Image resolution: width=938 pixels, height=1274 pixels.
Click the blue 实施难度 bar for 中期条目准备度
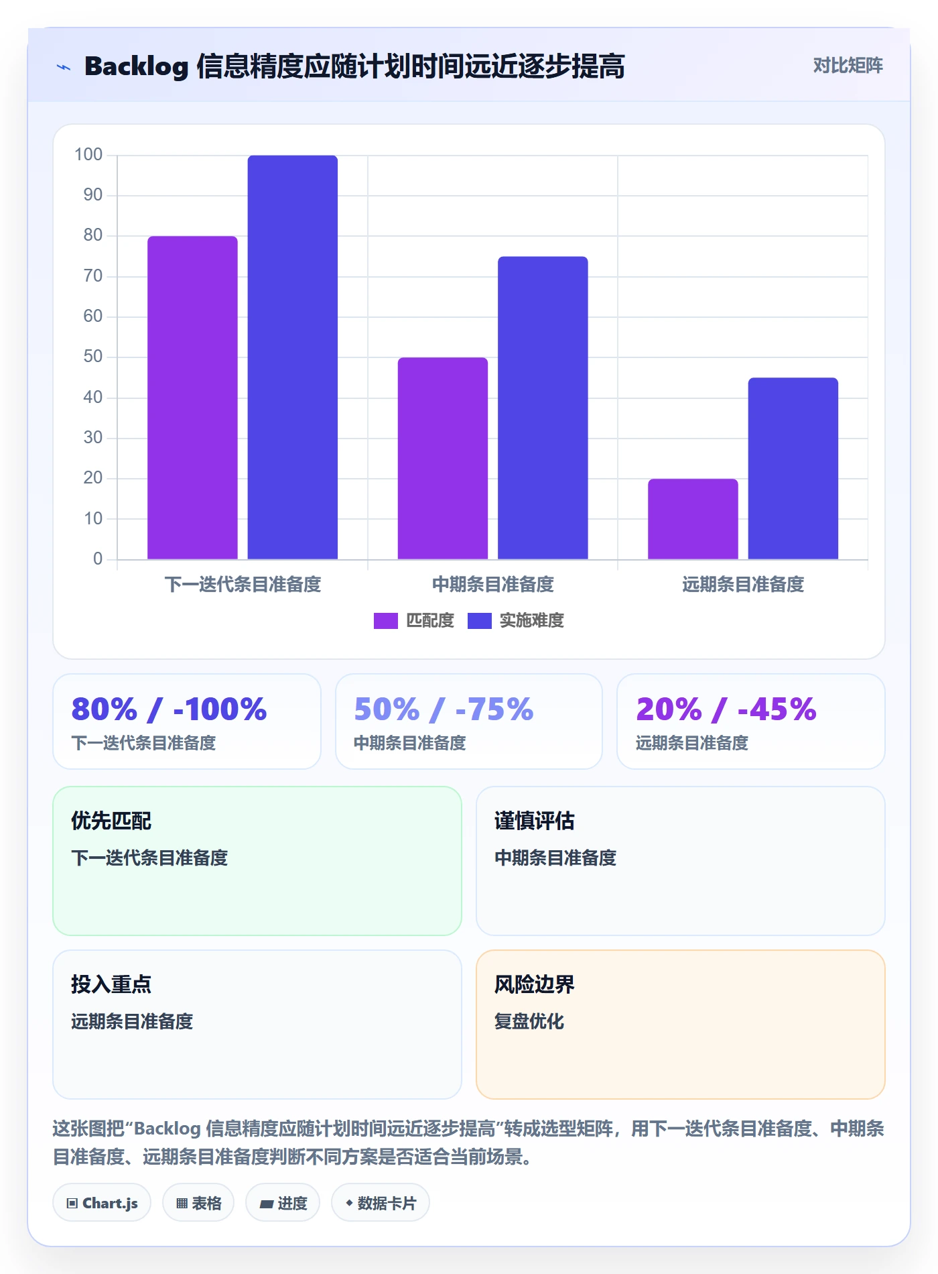(x=543, y=408)
